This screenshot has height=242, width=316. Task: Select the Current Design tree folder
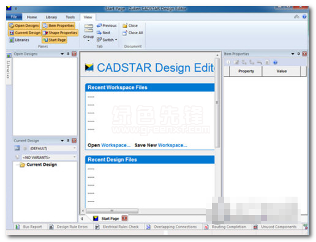tap(39, 165)
